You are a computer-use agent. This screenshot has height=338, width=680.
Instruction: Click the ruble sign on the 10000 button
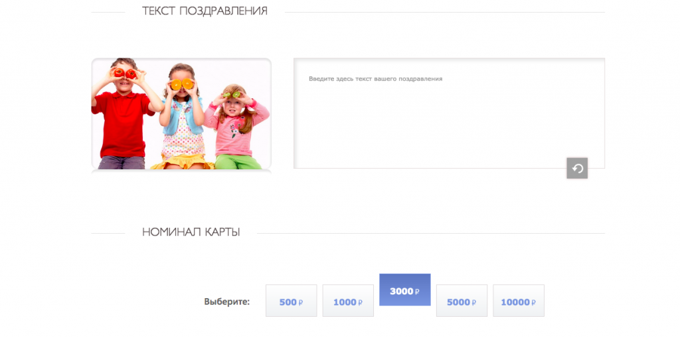coord(534,302)
